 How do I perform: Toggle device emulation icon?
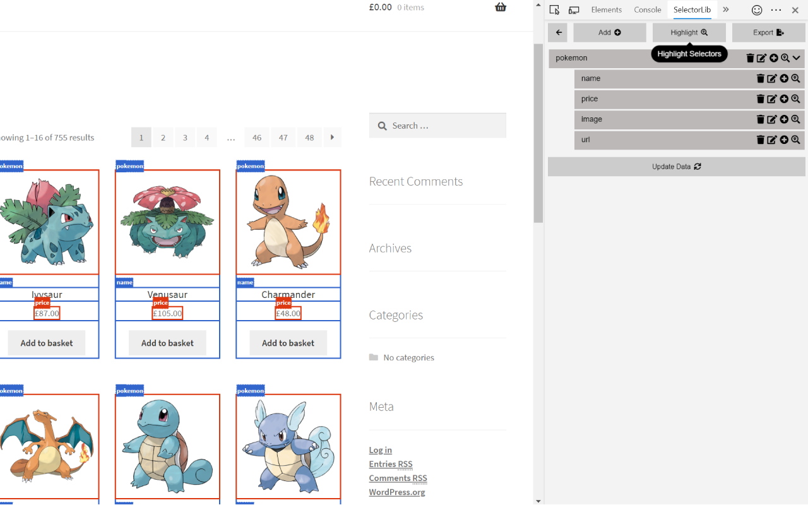coord(574,9)
